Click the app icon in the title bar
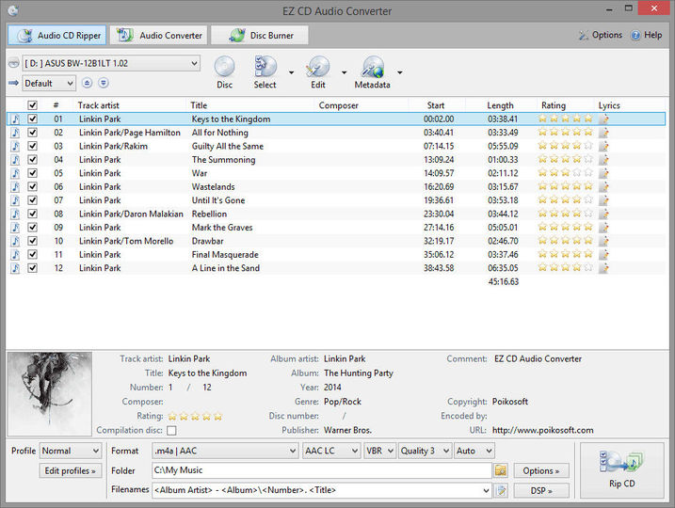Viewport: 675px width, 508px height. 13,10
